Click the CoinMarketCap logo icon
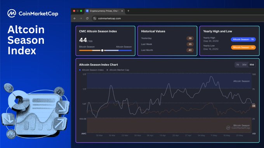The width and height of the screenshot is (264, 148). click(12, 14)
